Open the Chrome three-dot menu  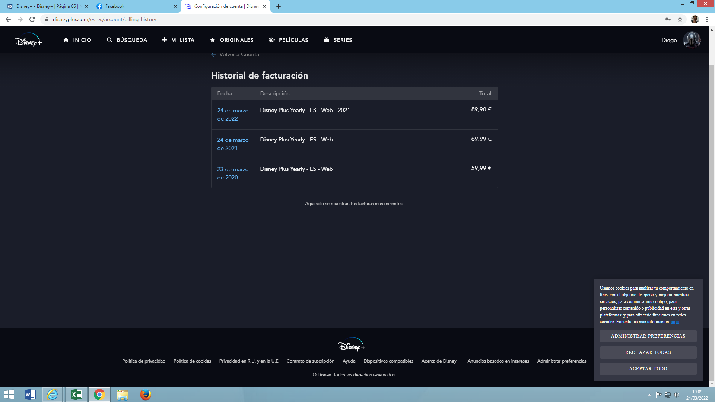[x=707, y=19]
